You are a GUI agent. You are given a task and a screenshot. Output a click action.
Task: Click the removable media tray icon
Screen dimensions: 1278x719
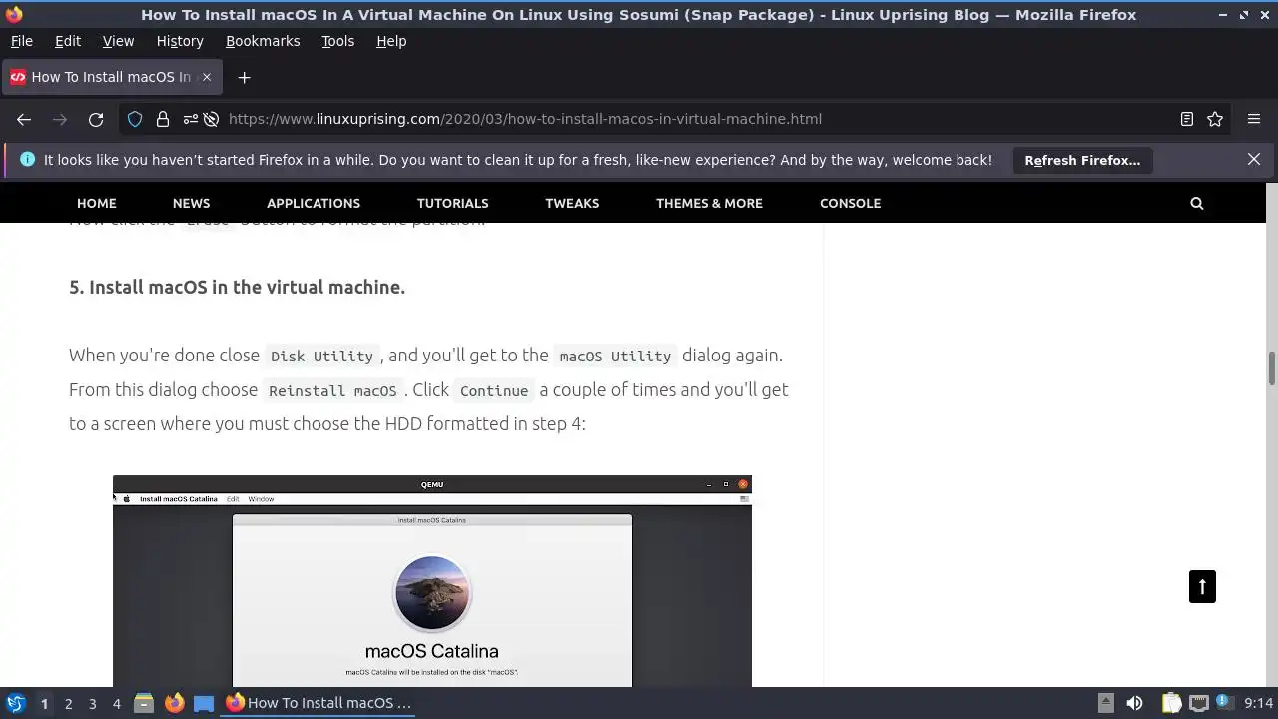pos(1105,703)
